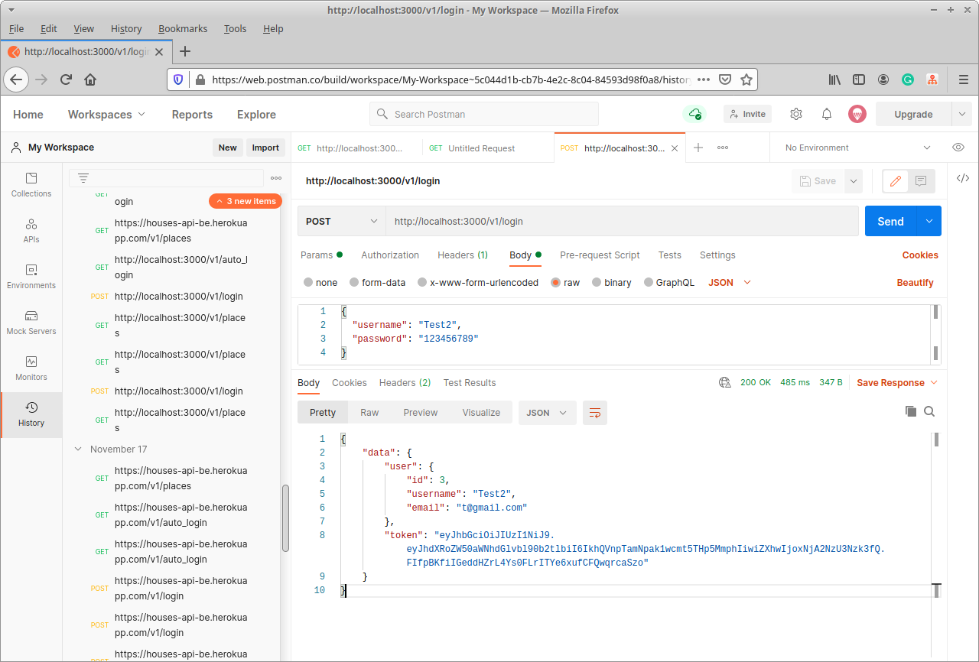
Task: Select the raw body option
Action: (565, 282)
